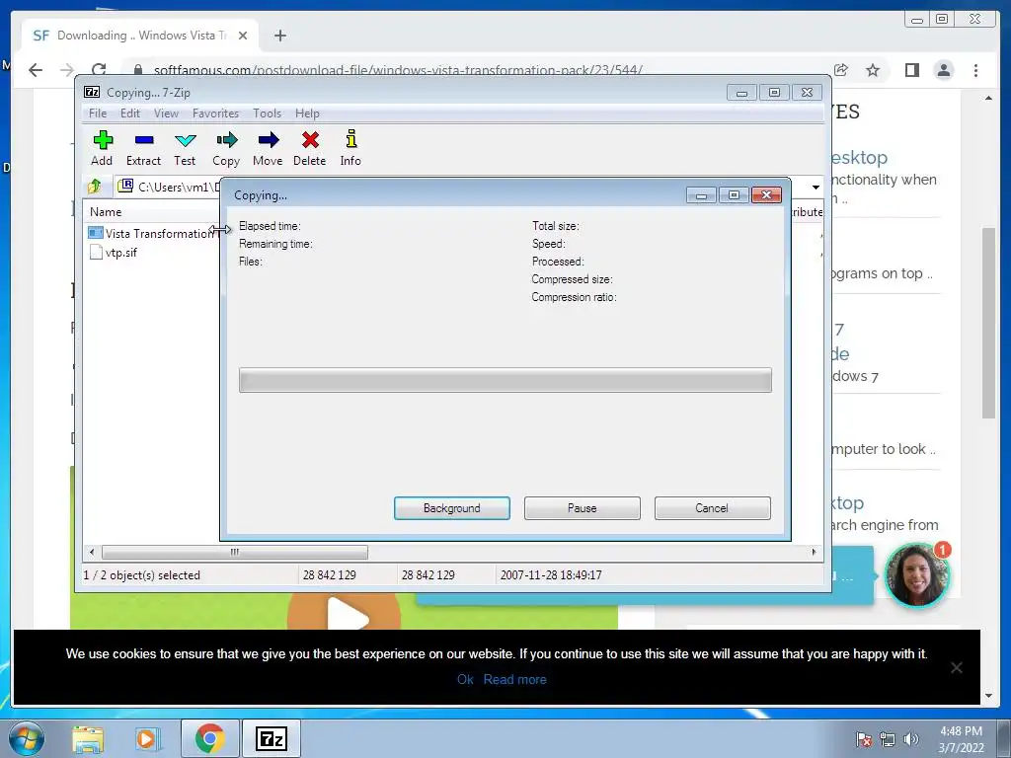Image resolution: width=1011 pixels, height=758 pixels.
Task: Open the Help menu in 7-Zip
Action: point(307,114)
